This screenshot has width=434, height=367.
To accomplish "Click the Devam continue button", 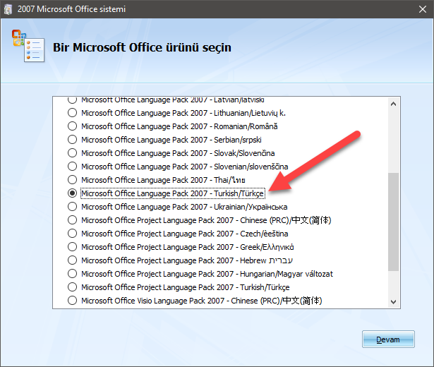I will point(388,339).
